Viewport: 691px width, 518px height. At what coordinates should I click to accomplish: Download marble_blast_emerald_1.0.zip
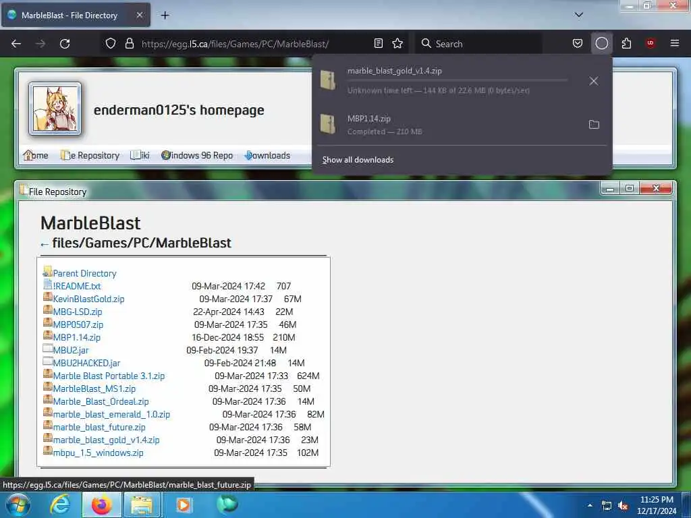111,414
